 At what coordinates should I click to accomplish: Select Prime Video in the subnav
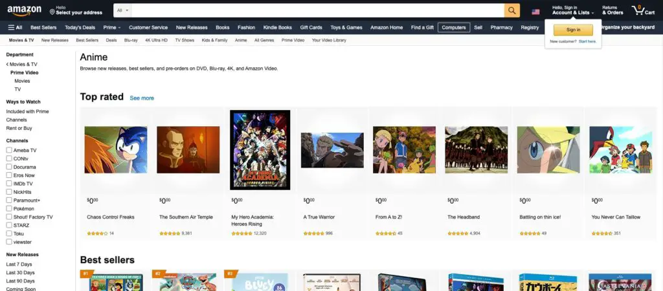pyautogui.click(x=293, y=40)
